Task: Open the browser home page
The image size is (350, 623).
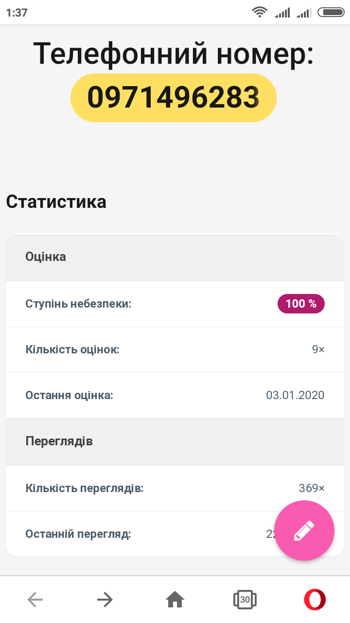Action: [175, 600]
